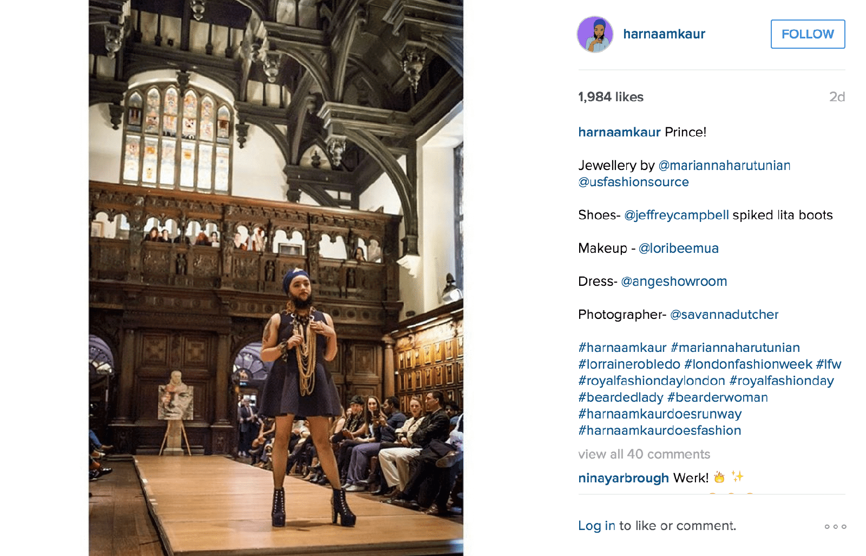Open the @mariannaharutunian mention
The height and width of the screenshot is (556, 866).
724,165
